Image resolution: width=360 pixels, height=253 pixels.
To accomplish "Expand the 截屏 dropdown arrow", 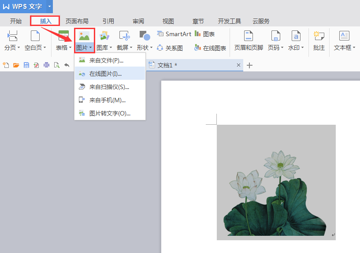I will (x=131, y=48).
